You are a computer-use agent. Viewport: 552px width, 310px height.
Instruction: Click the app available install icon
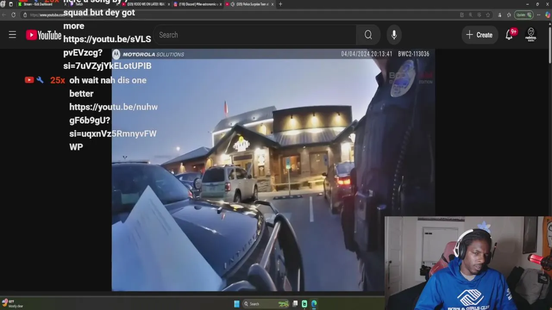pyautogui.click(x=462, y=15)
